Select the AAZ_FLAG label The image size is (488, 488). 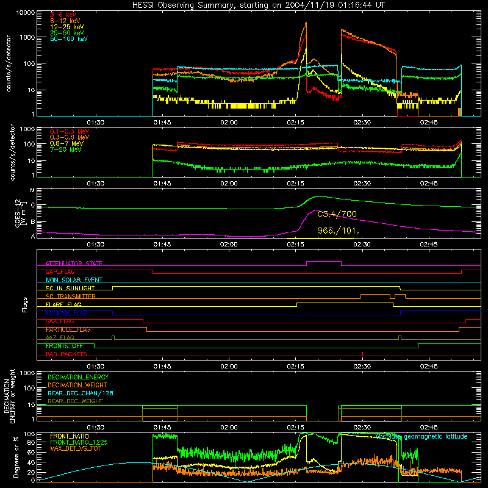60,337
